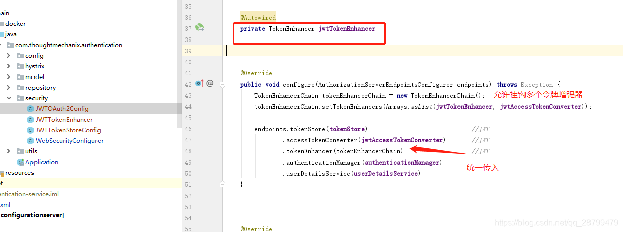Viewport: 623px width, 232px height.
Task: Click .tokenEnhancer call on line 48
Action: click(308, 151)
